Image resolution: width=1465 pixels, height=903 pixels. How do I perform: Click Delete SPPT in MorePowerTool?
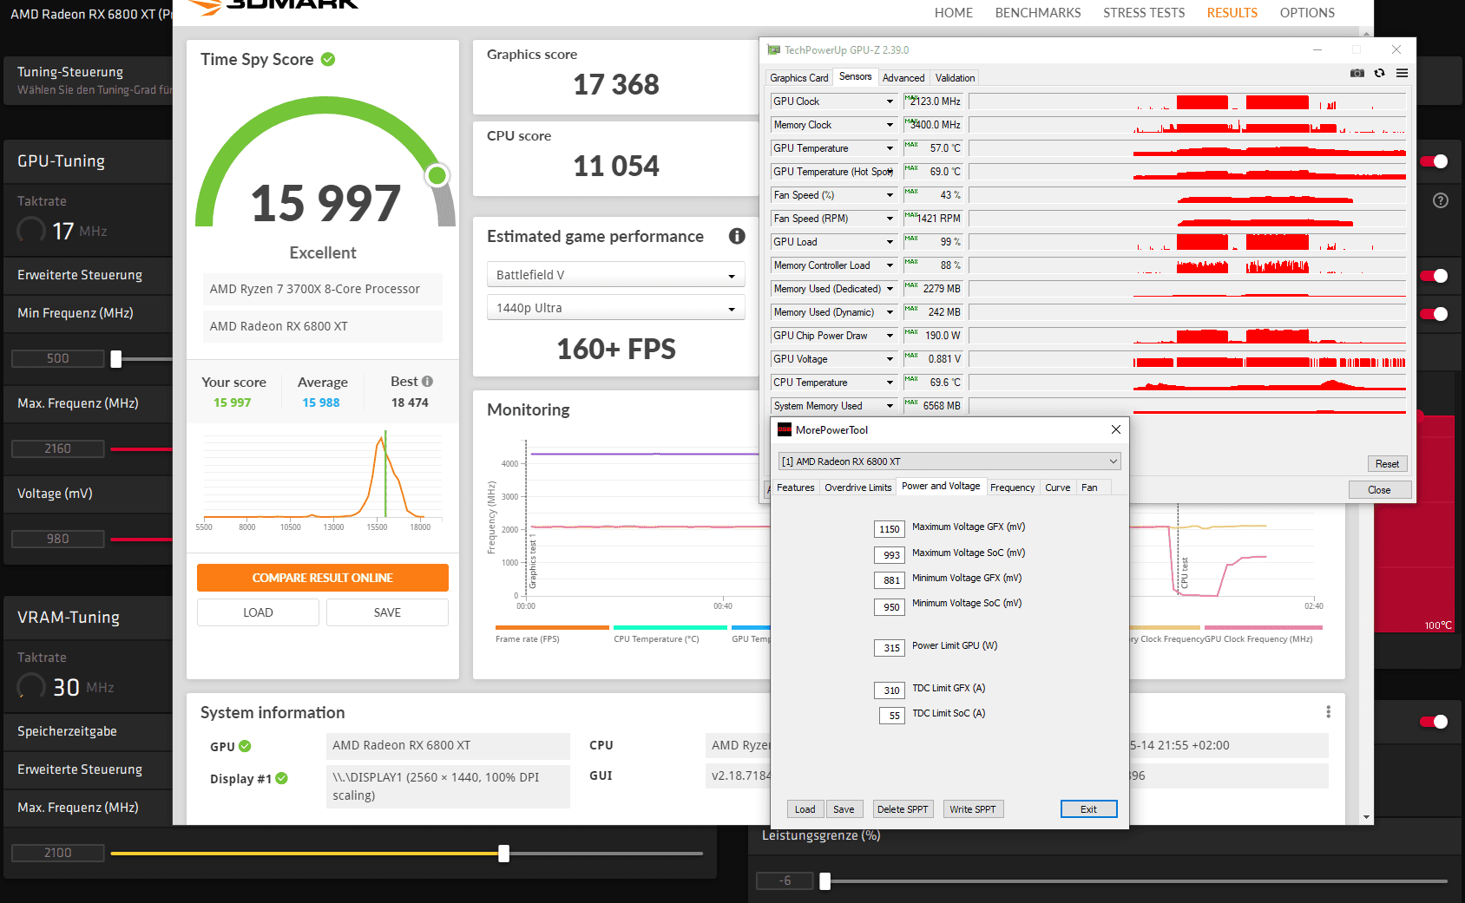click(x=902, y=809)
